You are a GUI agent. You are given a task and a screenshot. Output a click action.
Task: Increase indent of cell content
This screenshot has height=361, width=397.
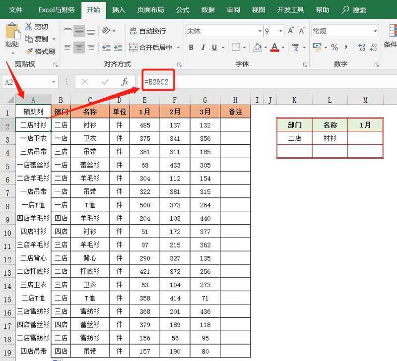[x=118, y=47]
